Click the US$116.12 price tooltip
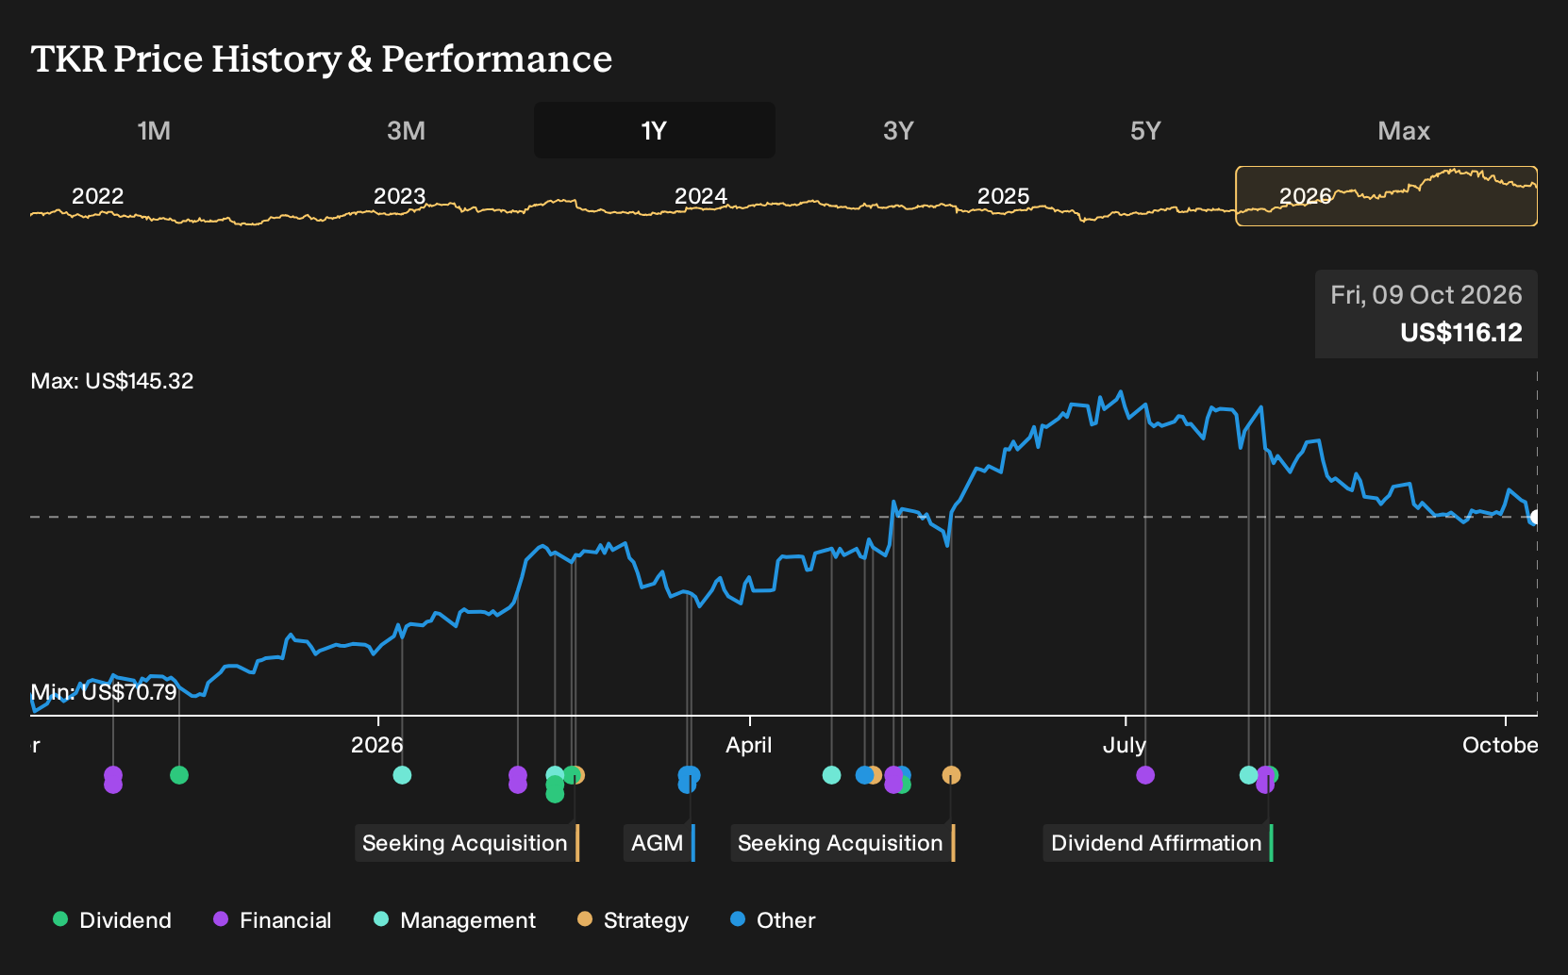 1426,314
